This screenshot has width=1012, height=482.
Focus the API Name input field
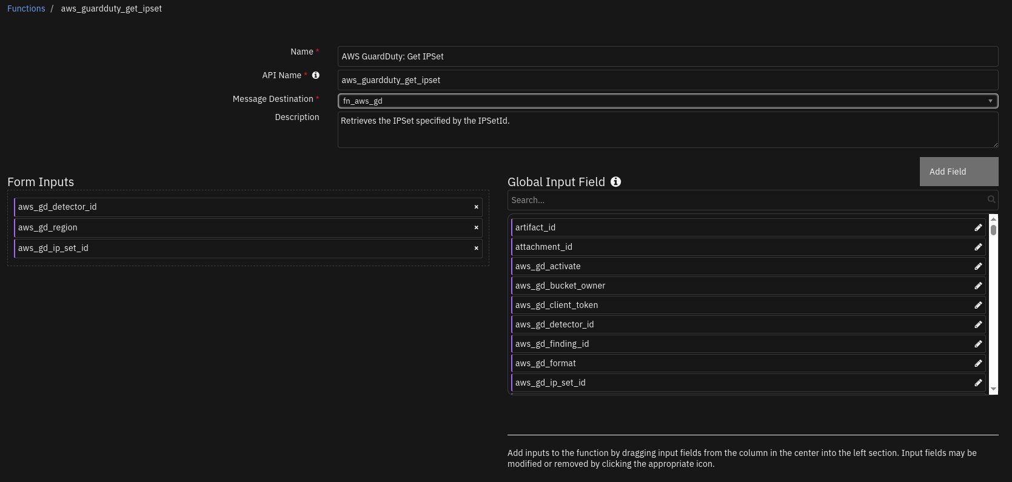tap(668, 80)
